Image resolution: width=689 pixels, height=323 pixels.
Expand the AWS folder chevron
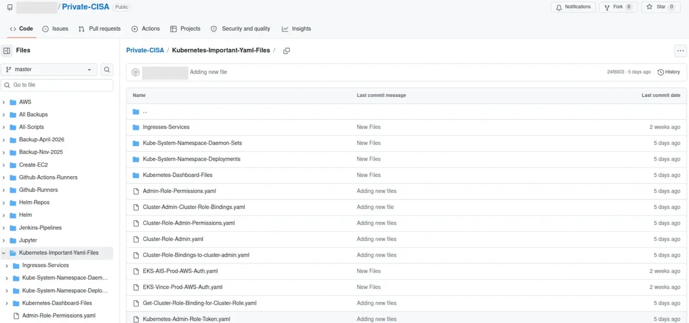click(x=4, y=102)
